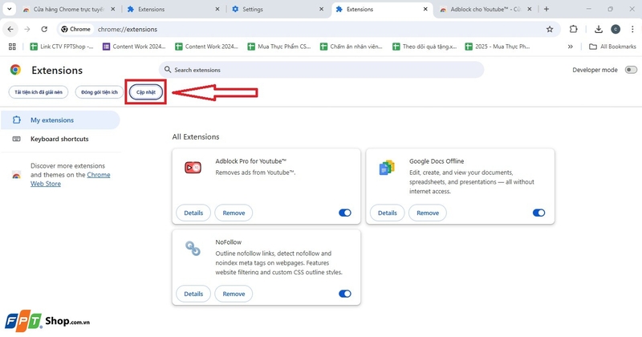642x337 pixels.
Task: Open Details for Adblock Pro for Youtube
Action: pos(193,213)
